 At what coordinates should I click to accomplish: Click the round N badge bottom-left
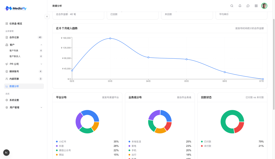click(x=6, y=153)
